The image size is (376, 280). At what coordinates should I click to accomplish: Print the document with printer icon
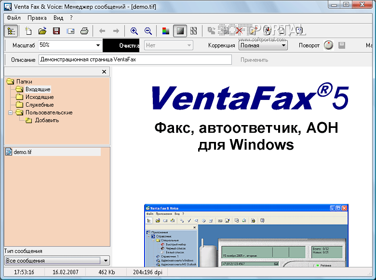click(84, 31)
